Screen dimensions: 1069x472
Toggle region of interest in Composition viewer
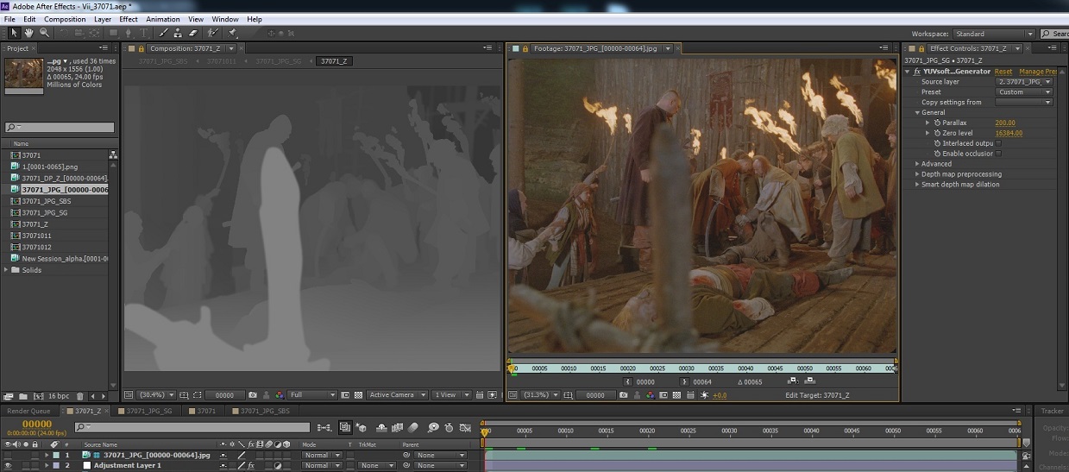coord(345,395)
